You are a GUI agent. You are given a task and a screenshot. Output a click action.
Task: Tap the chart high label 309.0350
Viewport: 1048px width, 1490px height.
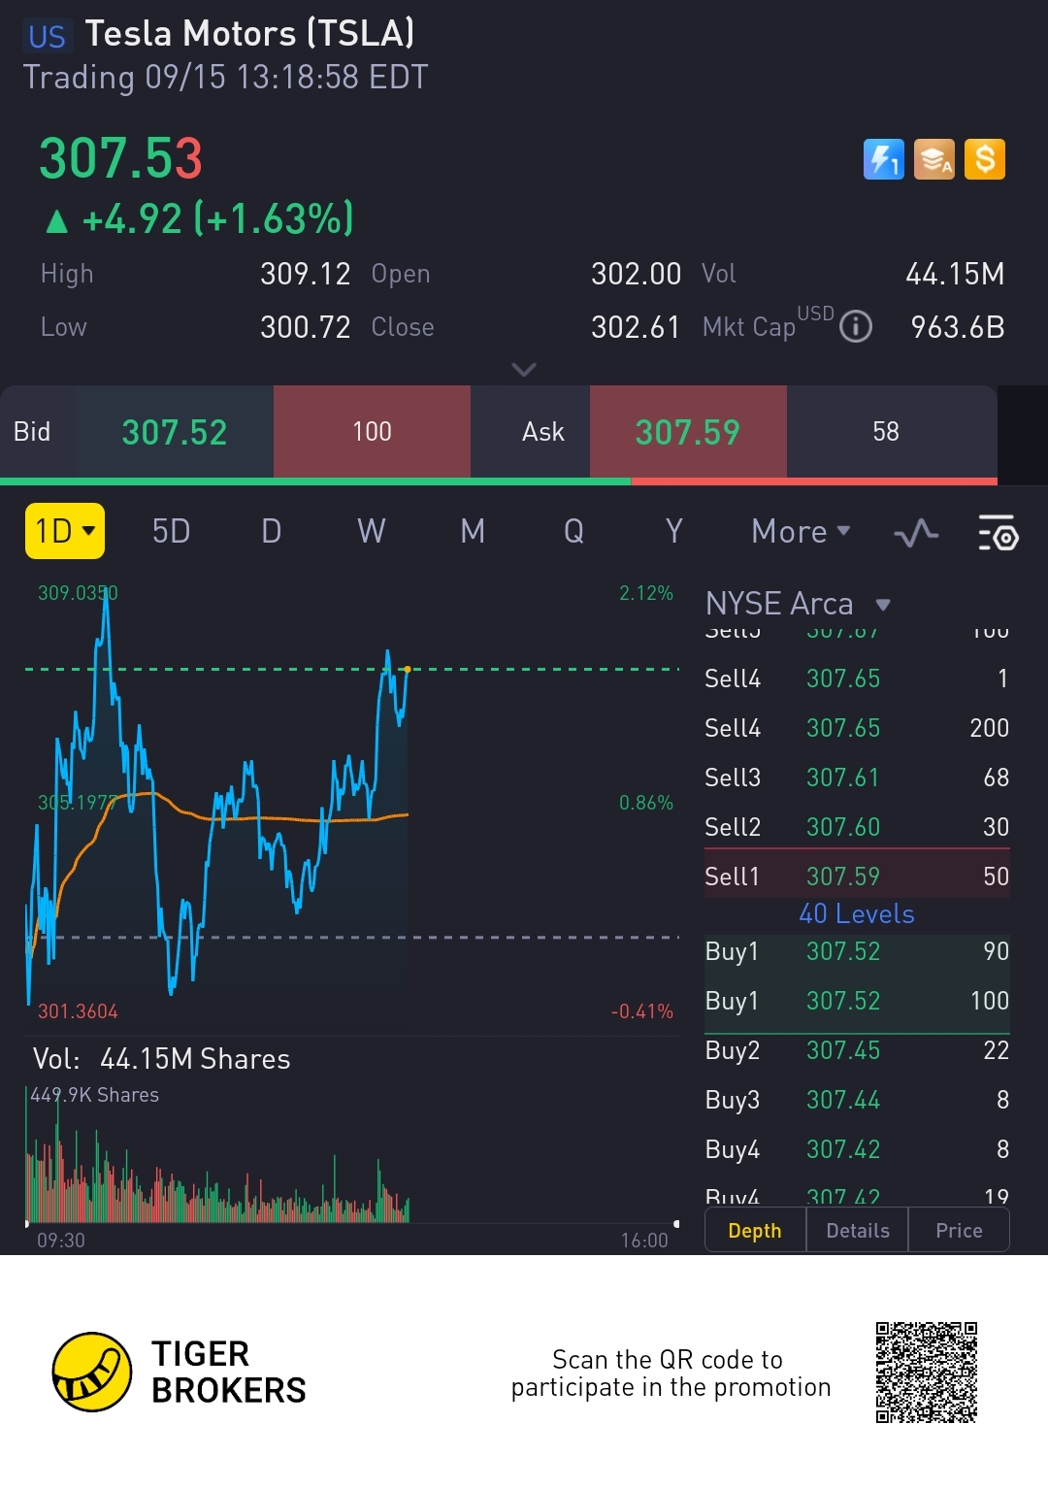(78, 592)
